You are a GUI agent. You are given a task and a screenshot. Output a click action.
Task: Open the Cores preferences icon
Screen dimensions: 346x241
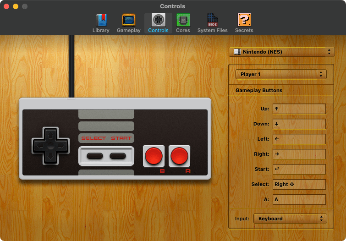[183, 22]
